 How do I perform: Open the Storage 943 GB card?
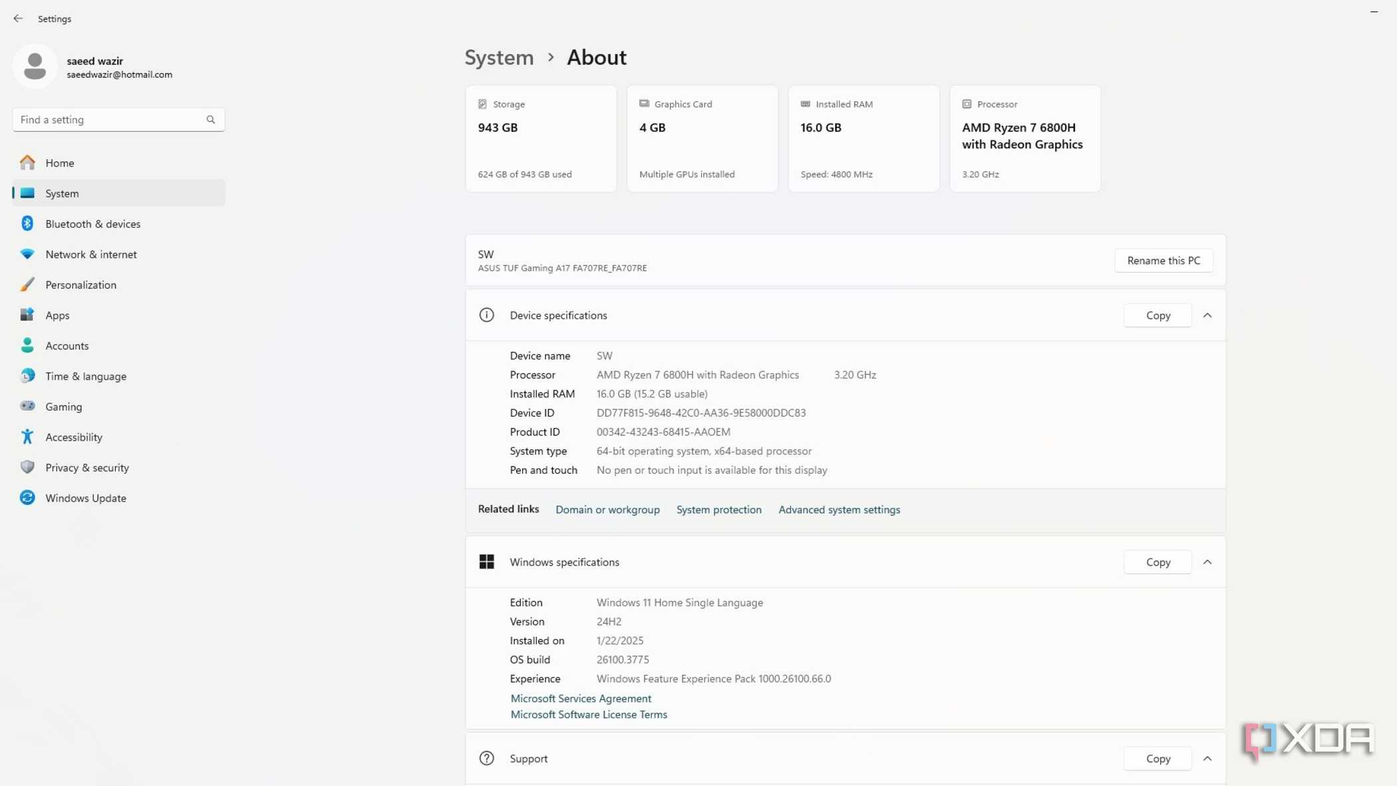click(x=541, y=138)
